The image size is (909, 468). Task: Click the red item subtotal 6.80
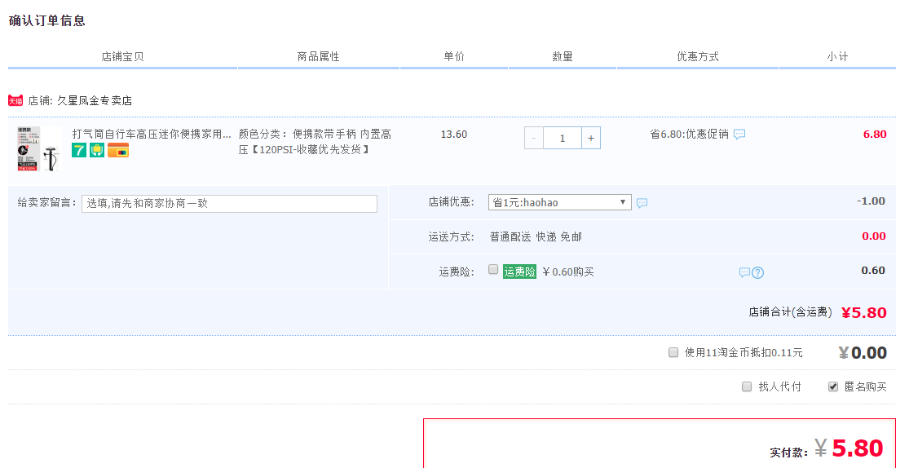pyautogui.click(x=875, y=135)
